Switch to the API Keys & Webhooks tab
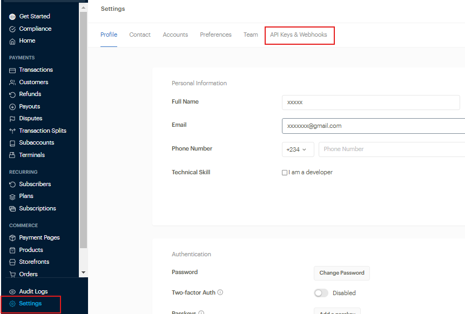The height and width of the screenshot is (314, 465). tap(299, 35)
